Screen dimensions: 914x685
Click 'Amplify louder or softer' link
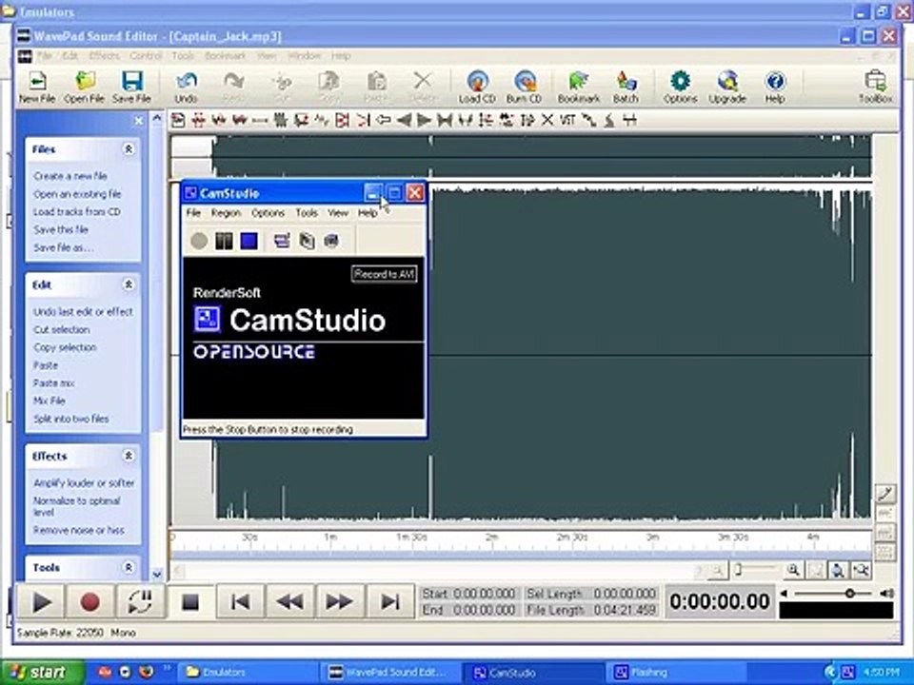(x=84, y=483)
